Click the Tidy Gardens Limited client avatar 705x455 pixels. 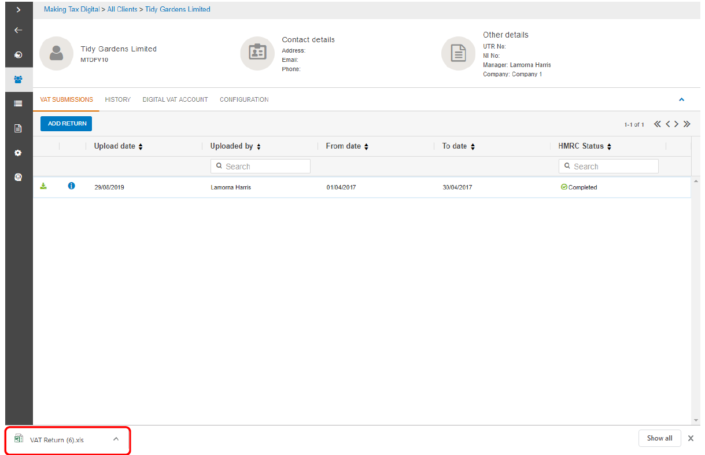click(56, 54)
